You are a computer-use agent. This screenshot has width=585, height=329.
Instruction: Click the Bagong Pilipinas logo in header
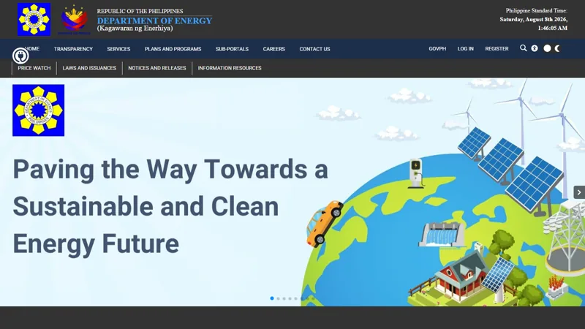(75, 20)
